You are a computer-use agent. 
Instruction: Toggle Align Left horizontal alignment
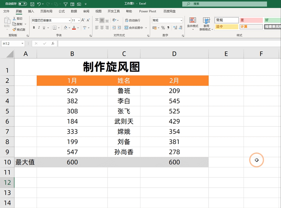(97, 27)
